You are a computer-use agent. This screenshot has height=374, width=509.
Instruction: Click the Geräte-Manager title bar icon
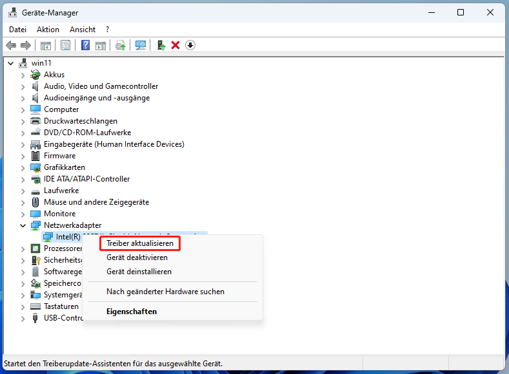(x=13, y=13)
